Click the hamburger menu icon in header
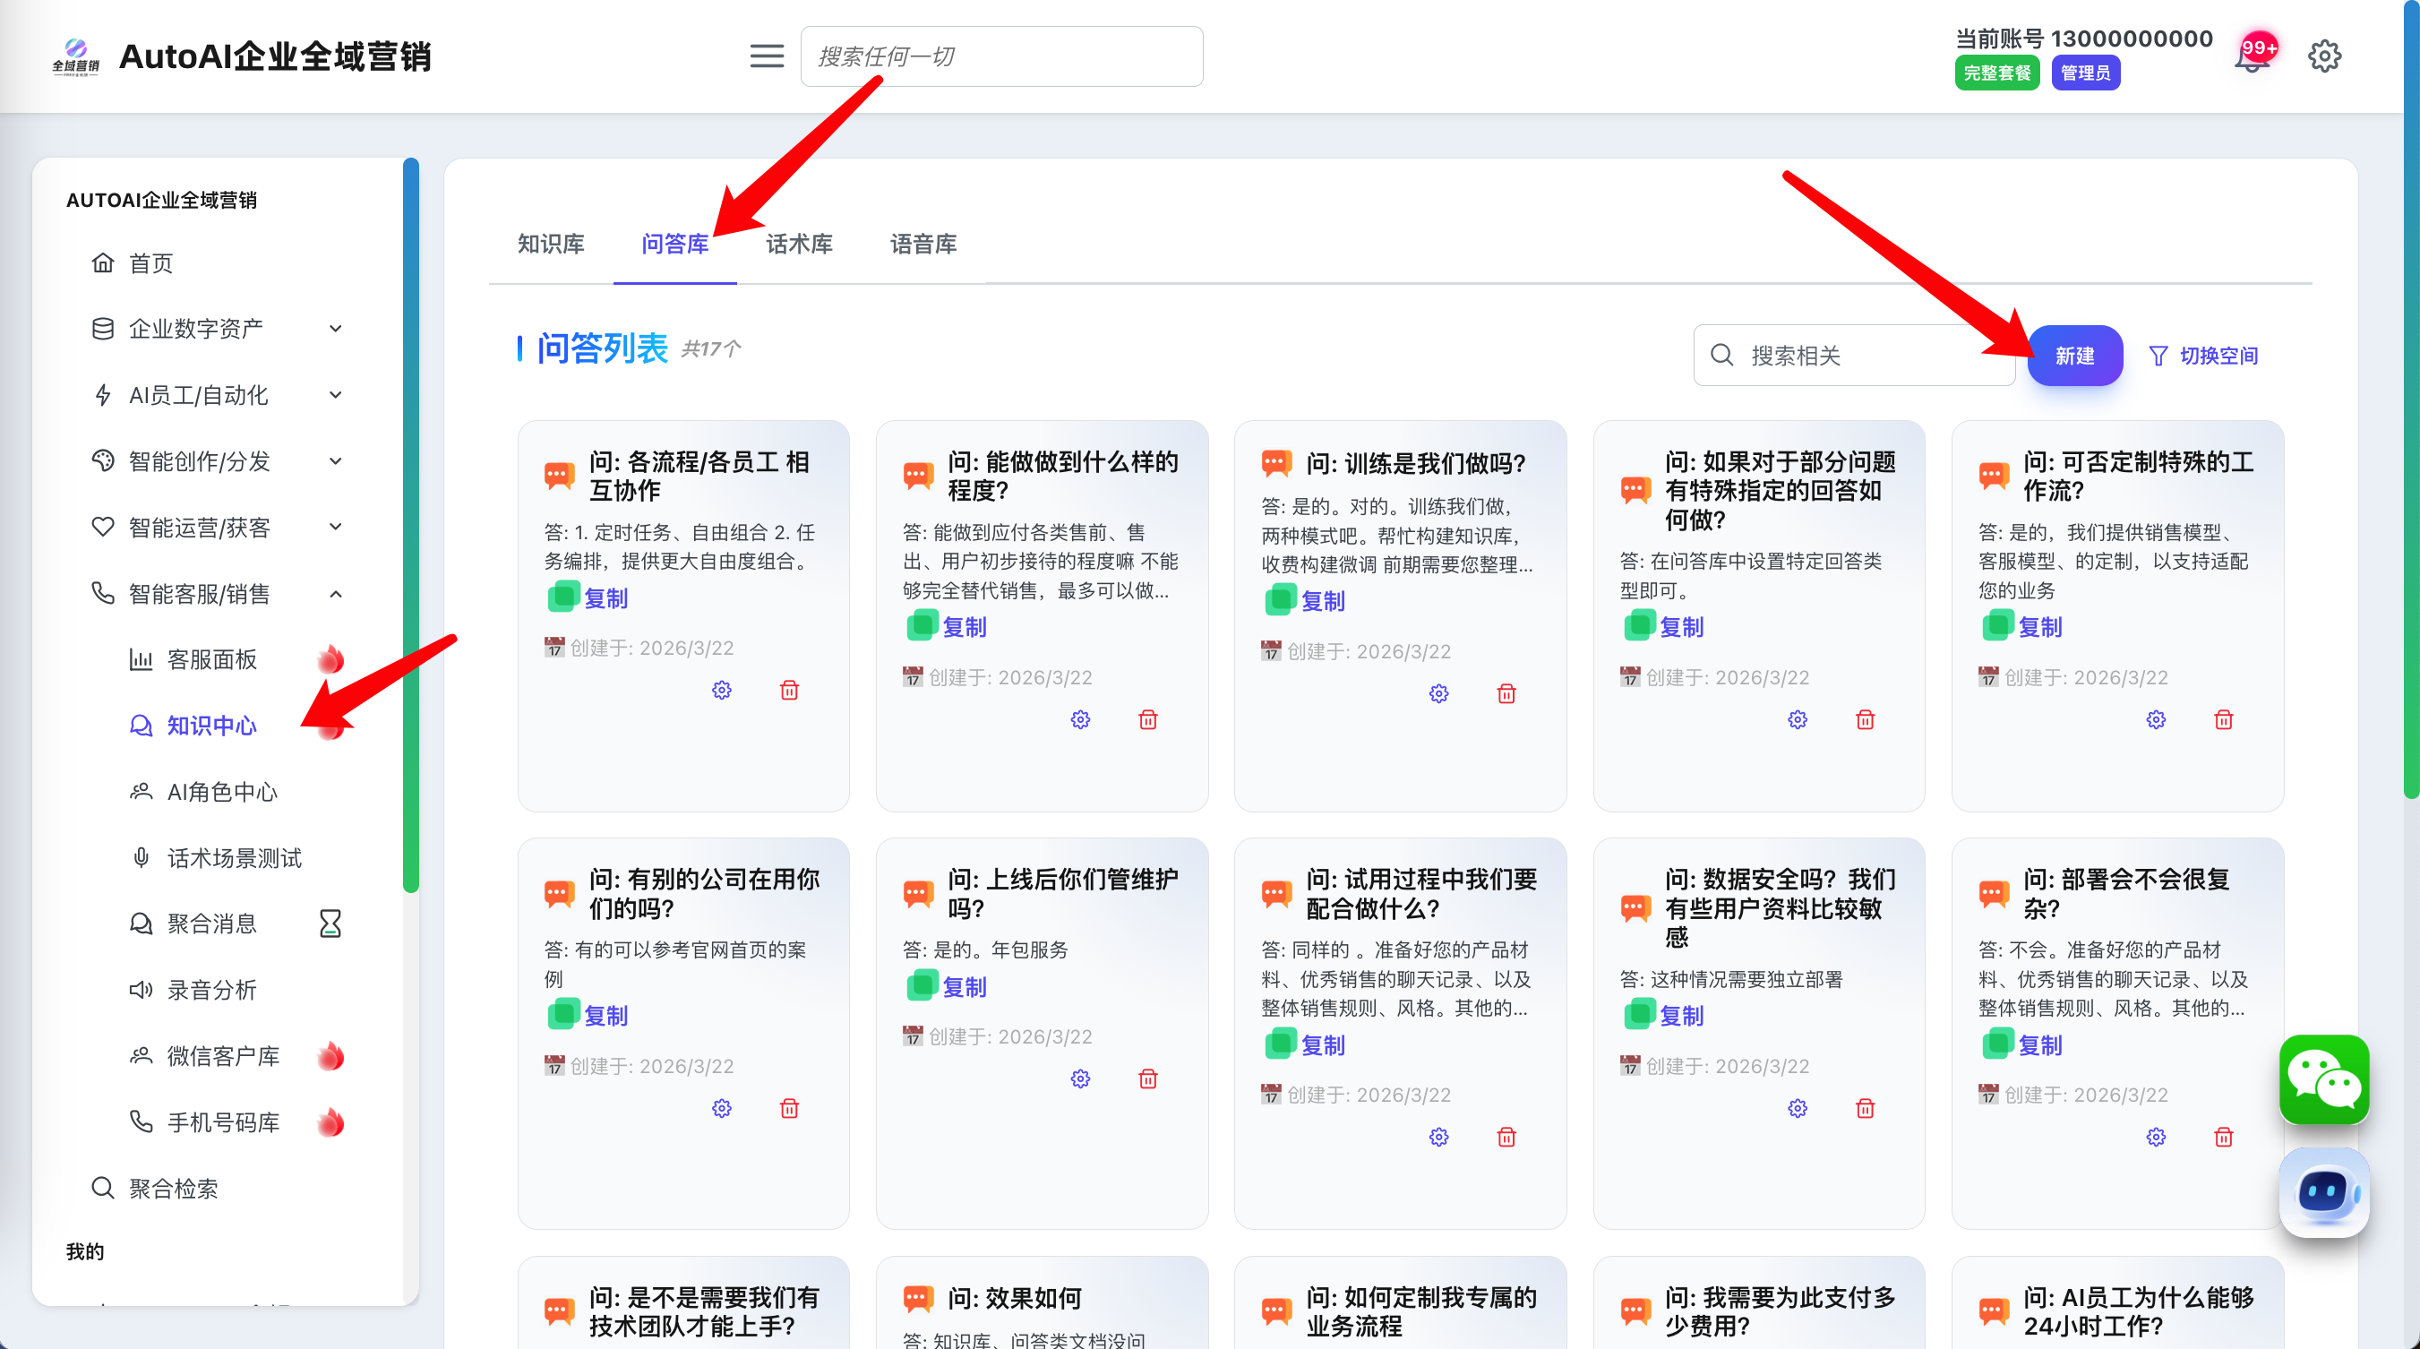 point(767,56)
